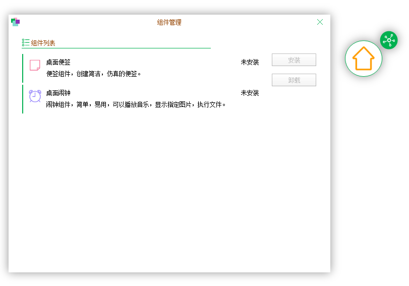
Task: Click the orange home floating icon
Action: tap(364, 59)
